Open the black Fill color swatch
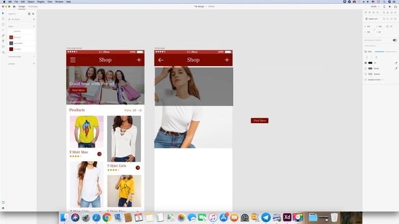This screenshot has width=399, height=224. coord(370,63)
